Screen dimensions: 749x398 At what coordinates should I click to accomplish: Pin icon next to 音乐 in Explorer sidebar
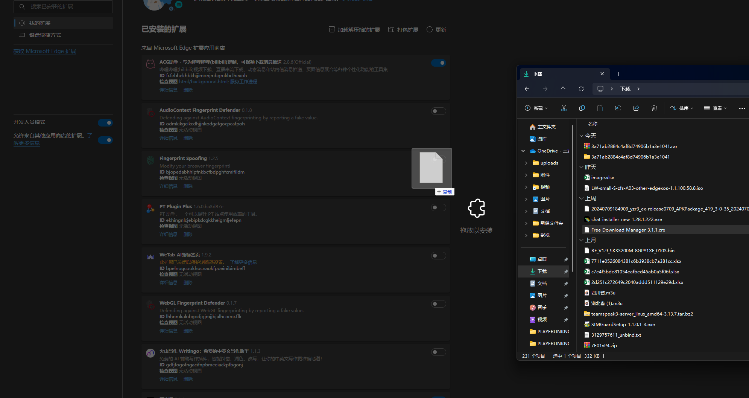565,308
